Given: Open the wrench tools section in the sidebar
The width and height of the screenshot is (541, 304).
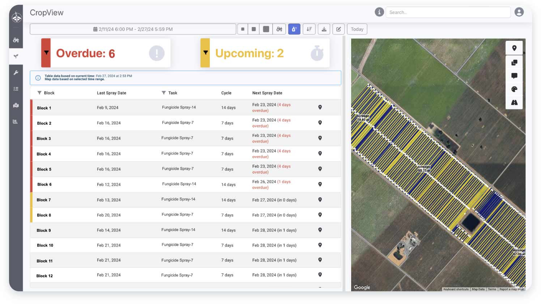Looking at the screenshot, I should [x=16, y=73].
